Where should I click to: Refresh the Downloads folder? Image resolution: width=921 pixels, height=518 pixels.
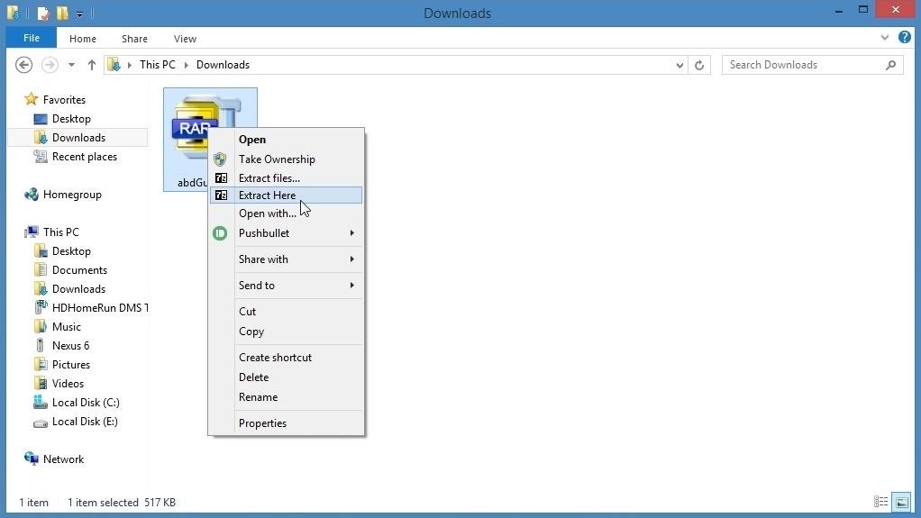[699, 65]
